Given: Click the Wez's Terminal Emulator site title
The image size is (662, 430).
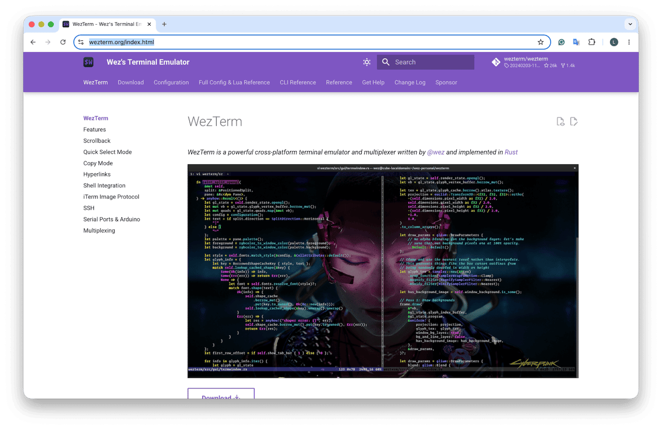Looking at the screenshot, I should click(148, 62).
